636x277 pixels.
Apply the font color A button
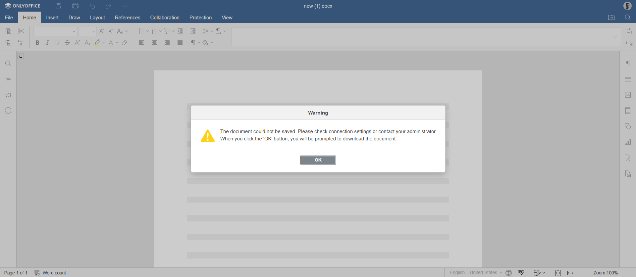(x=111, y=43)
